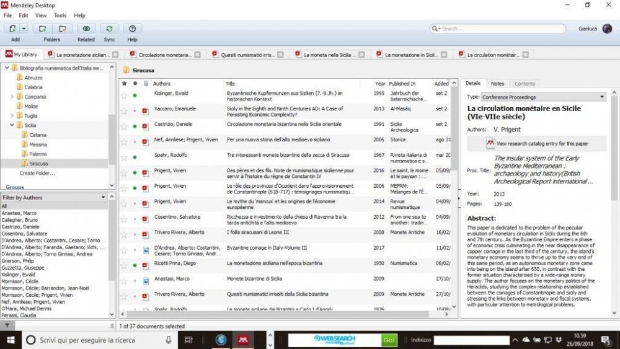Screen dimensions: 620x349
Task: Sort documents by Year column
Action: [379, 84]
